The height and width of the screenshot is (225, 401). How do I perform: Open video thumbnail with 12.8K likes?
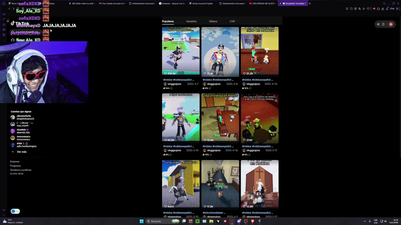click(x=260, y=184)
